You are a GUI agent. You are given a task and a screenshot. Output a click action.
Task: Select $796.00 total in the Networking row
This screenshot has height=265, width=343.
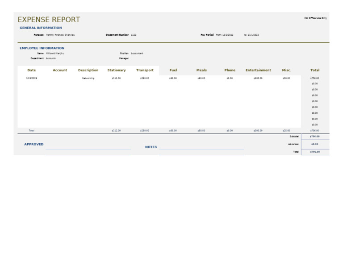(x=315, y=78)
